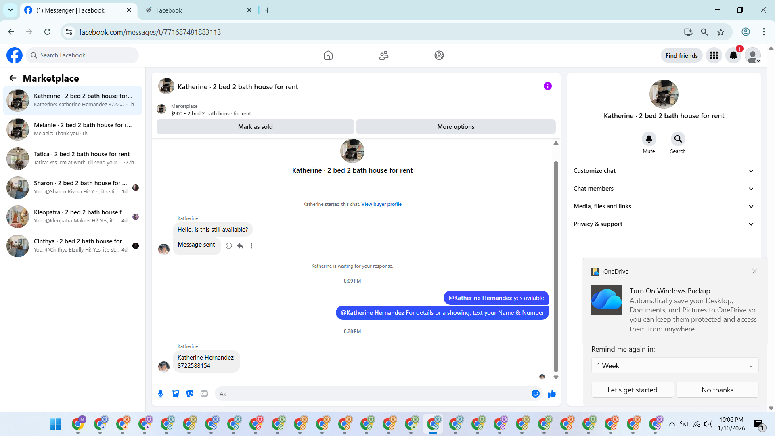Click the voice clip microphone icon
The image size is (775, 436).
tap(161, 394)
